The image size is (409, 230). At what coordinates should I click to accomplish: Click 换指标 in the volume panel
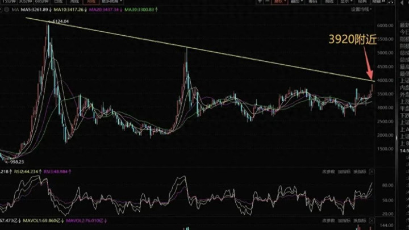[360, 220]
